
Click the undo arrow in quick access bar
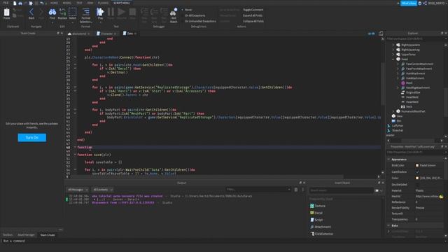[x=42, y=3]
